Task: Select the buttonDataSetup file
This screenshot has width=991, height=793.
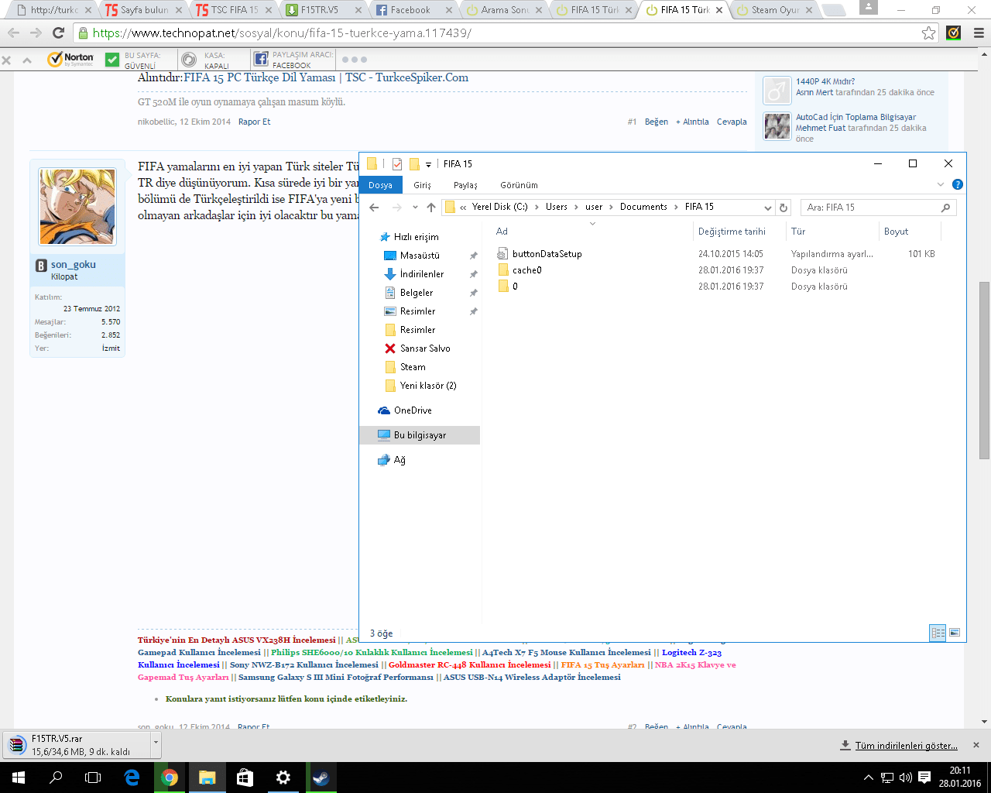Action: (x=547, y=254)
